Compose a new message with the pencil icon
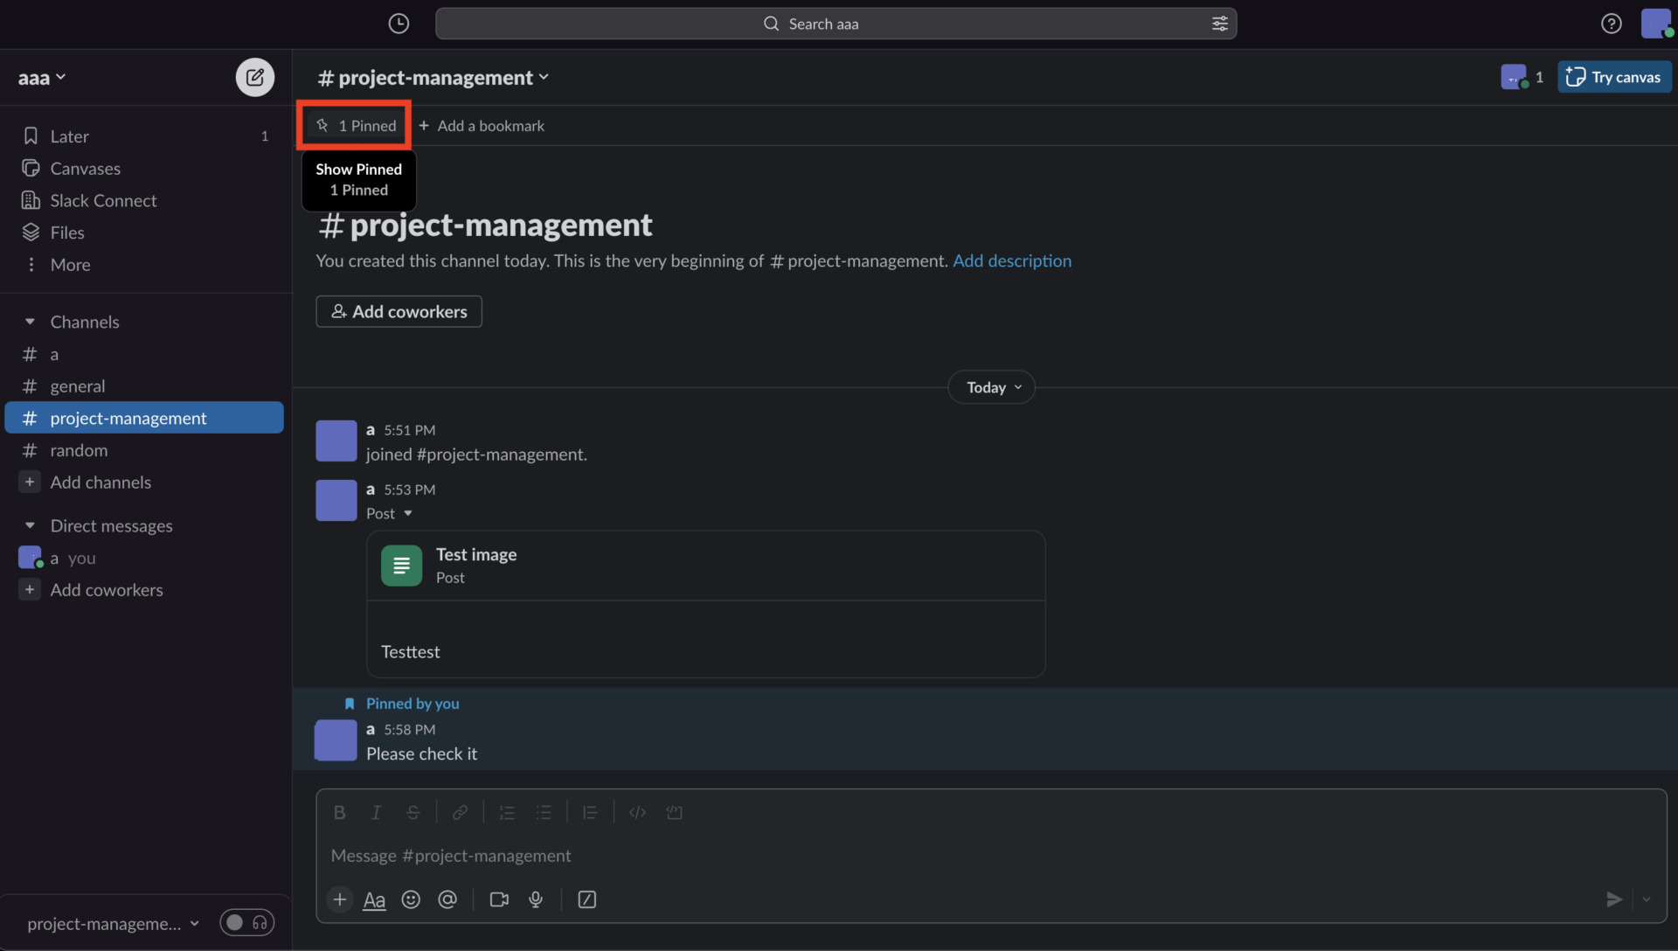Image resolution: width=1678 pixels, height=951 pixels. 254,77
